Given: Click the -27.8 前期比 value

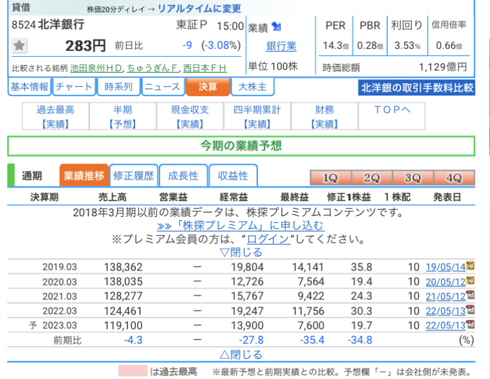Looking at the screenshot, I should [x=252, y=340].
